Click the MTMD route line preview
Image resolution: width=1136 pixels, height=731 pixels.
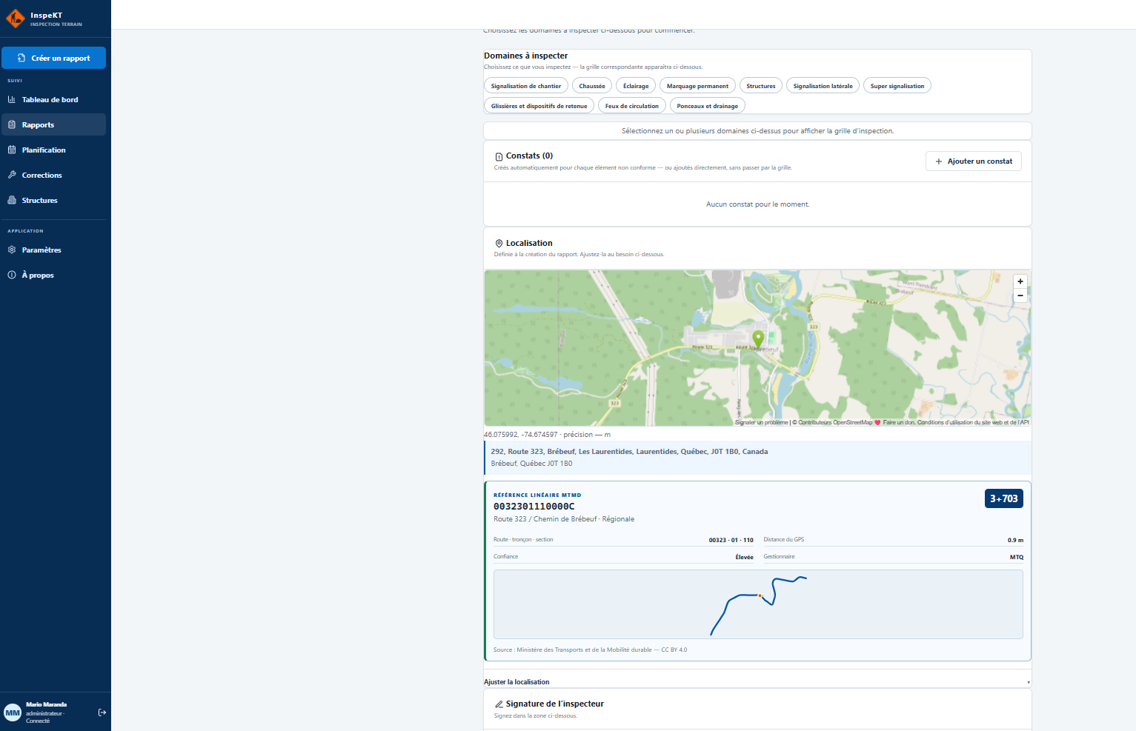tap(758, 604)
